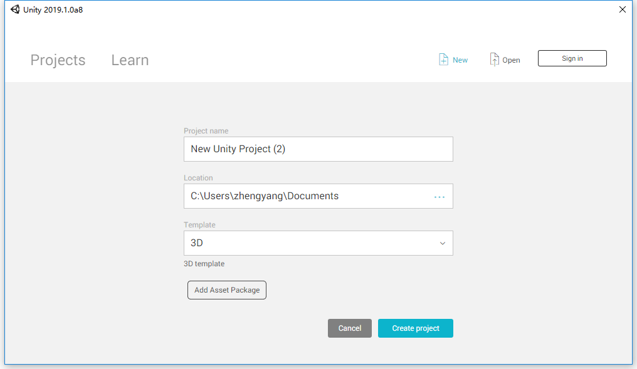Open the Sign in dialog
Image resolution: width=637 pixels, height=369 pixels.
click(572, 58)
